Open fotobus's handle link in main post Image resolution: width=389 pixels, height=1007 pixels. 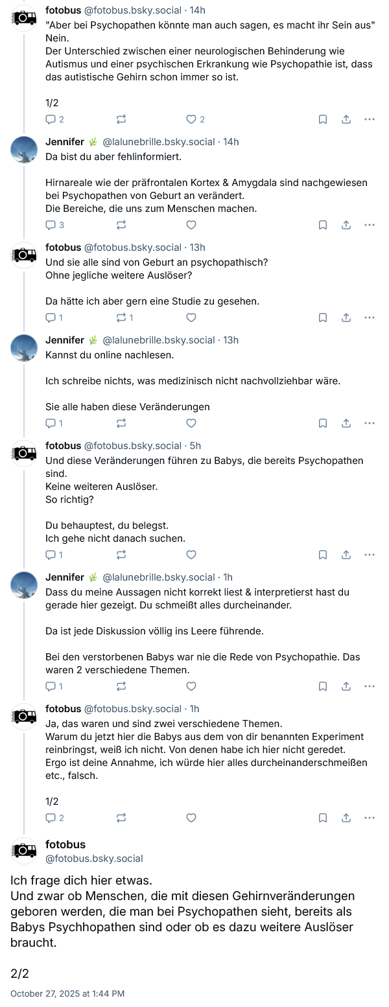pyautogui.click(x=94, y=859)
